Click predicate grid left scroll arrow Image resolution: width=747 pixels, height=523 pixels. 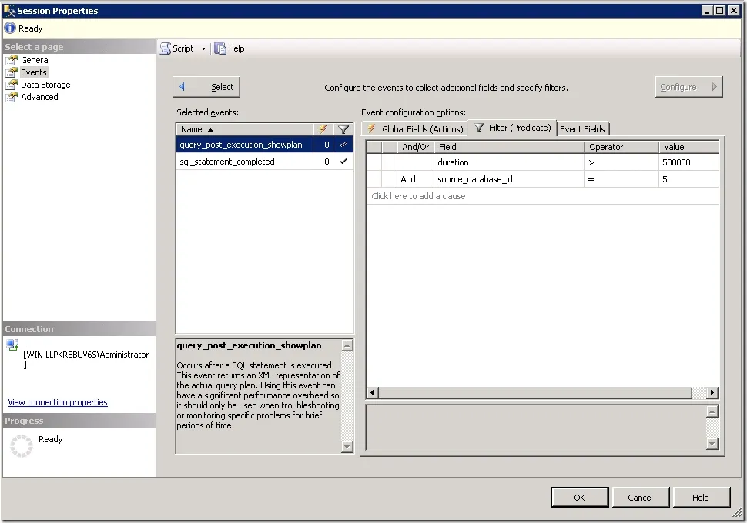tap(373, 392)
